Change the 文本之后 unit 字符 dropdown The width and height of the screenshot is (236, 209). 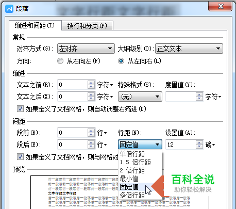(x=105, y=97)
